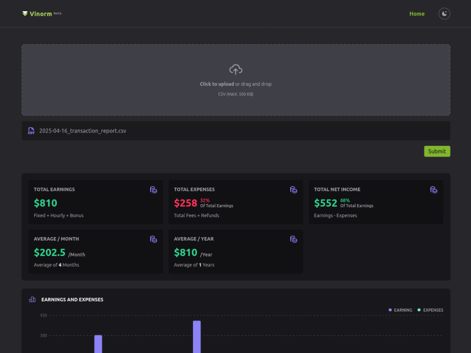The width and height of the screenshot is (471, 353).
Task: Toggle dark mode with the moon icon
Action: [445, 14]
